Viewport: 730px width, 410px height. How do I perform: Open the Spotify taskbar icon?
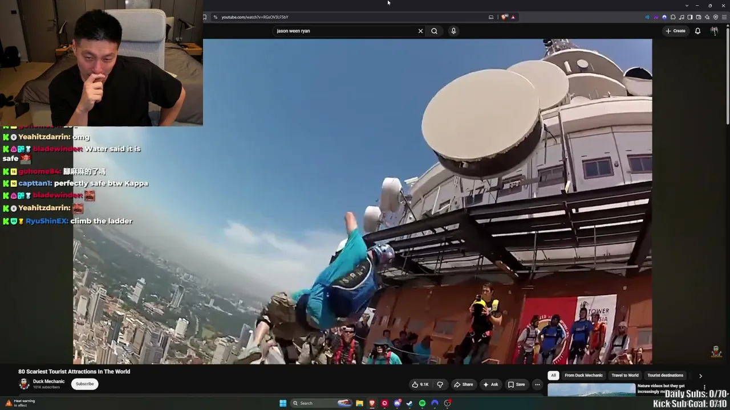[422, 403]
